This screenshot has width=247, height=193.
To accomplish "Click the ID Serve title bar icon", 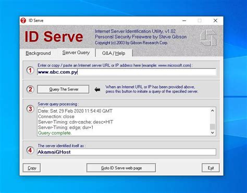I will 23,20.
